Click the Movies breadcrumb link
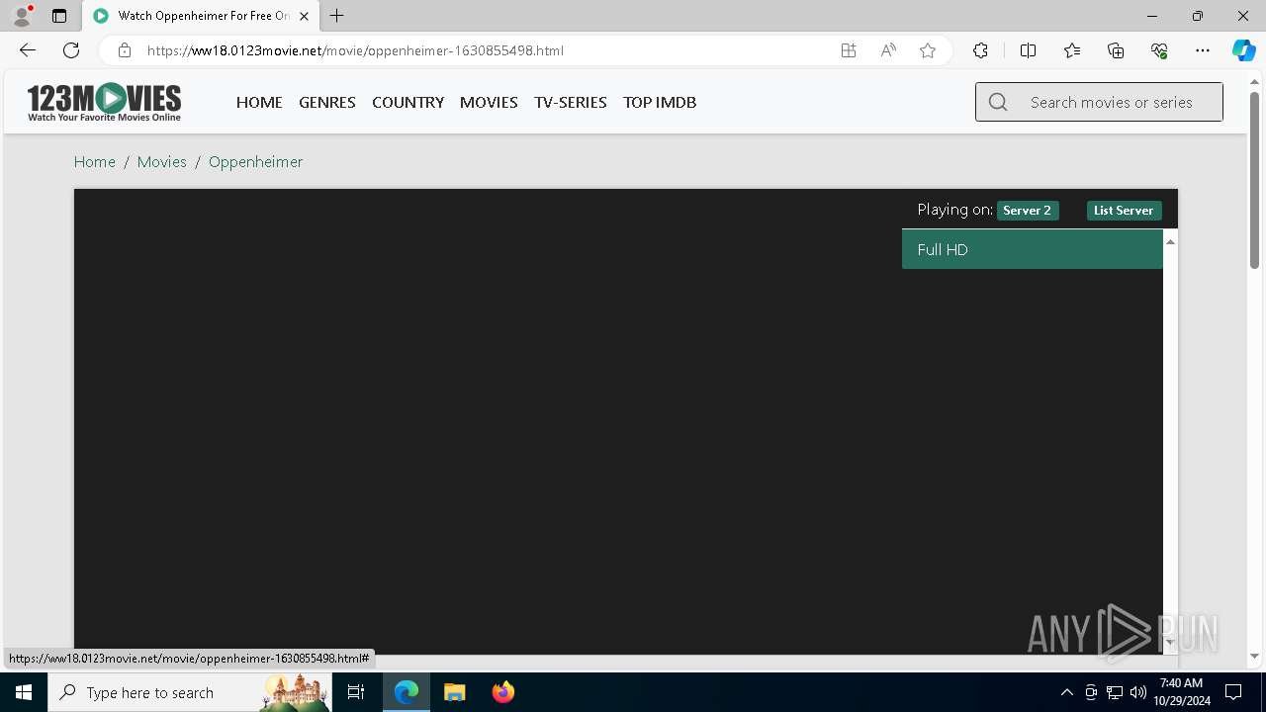 [x=162, y=161]
